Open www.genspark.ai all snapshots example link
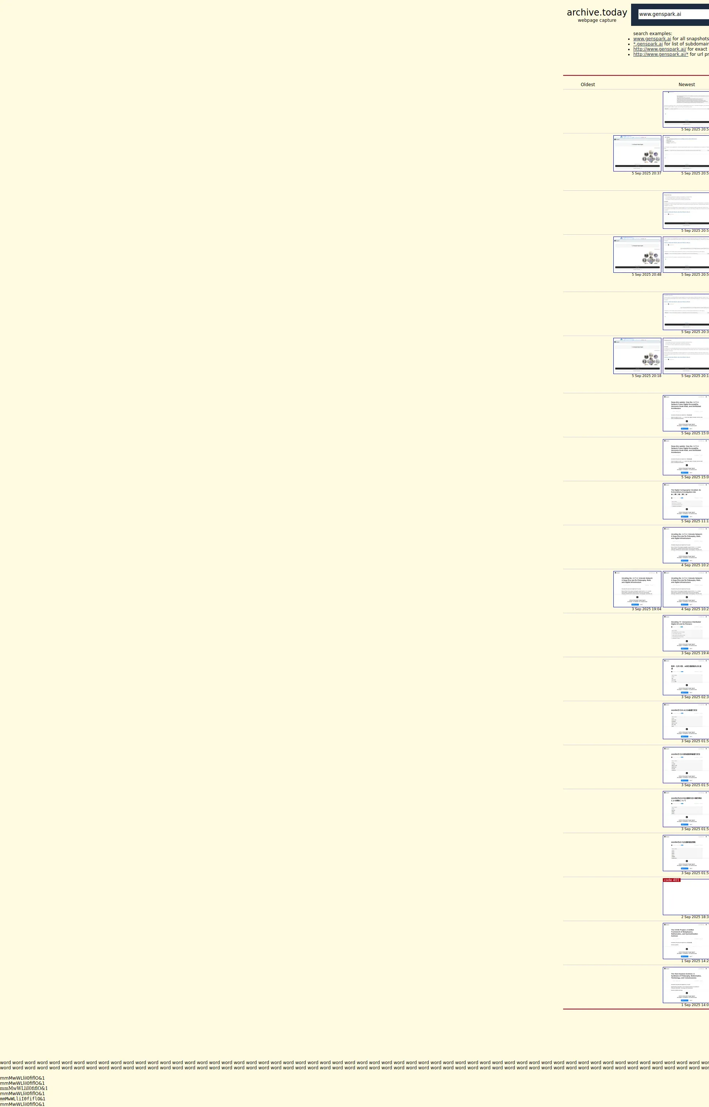Viewport: 709px width, 1107px height. (x=651, y=39)
